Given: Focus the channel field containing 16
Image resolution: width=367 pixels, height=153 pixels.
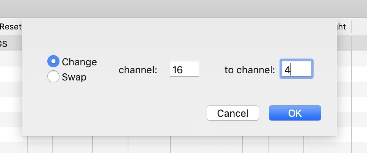Looking at the screenshot, I should pos(184,69).
